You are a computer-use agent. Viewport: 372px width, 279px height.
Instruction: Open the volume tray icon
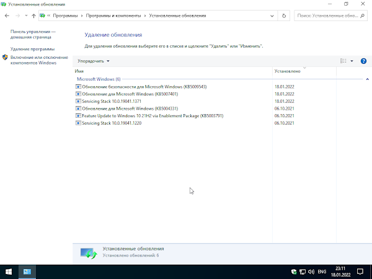click(311, 272)
